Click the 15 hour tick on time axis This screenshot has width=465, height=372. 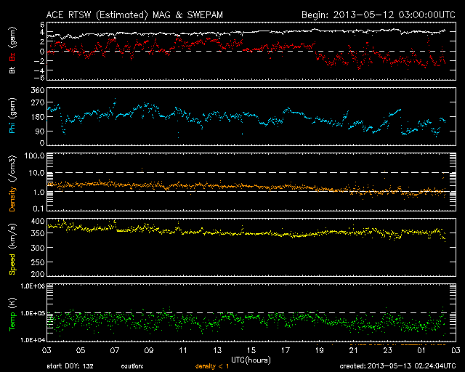(x=251, y=351)
